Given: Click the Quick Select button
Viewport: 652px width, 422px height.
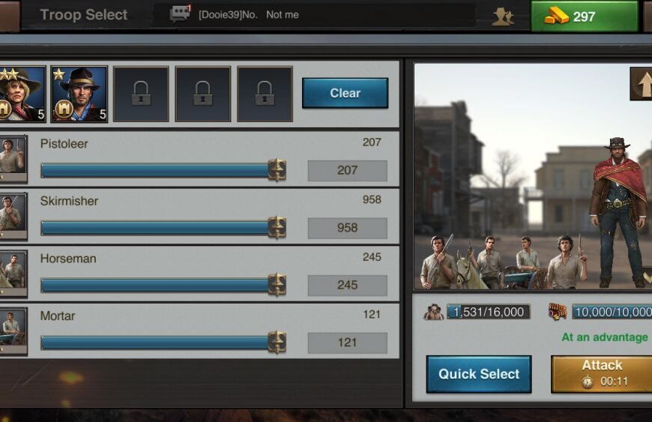Looking at the screenshot, I should 479,374.
